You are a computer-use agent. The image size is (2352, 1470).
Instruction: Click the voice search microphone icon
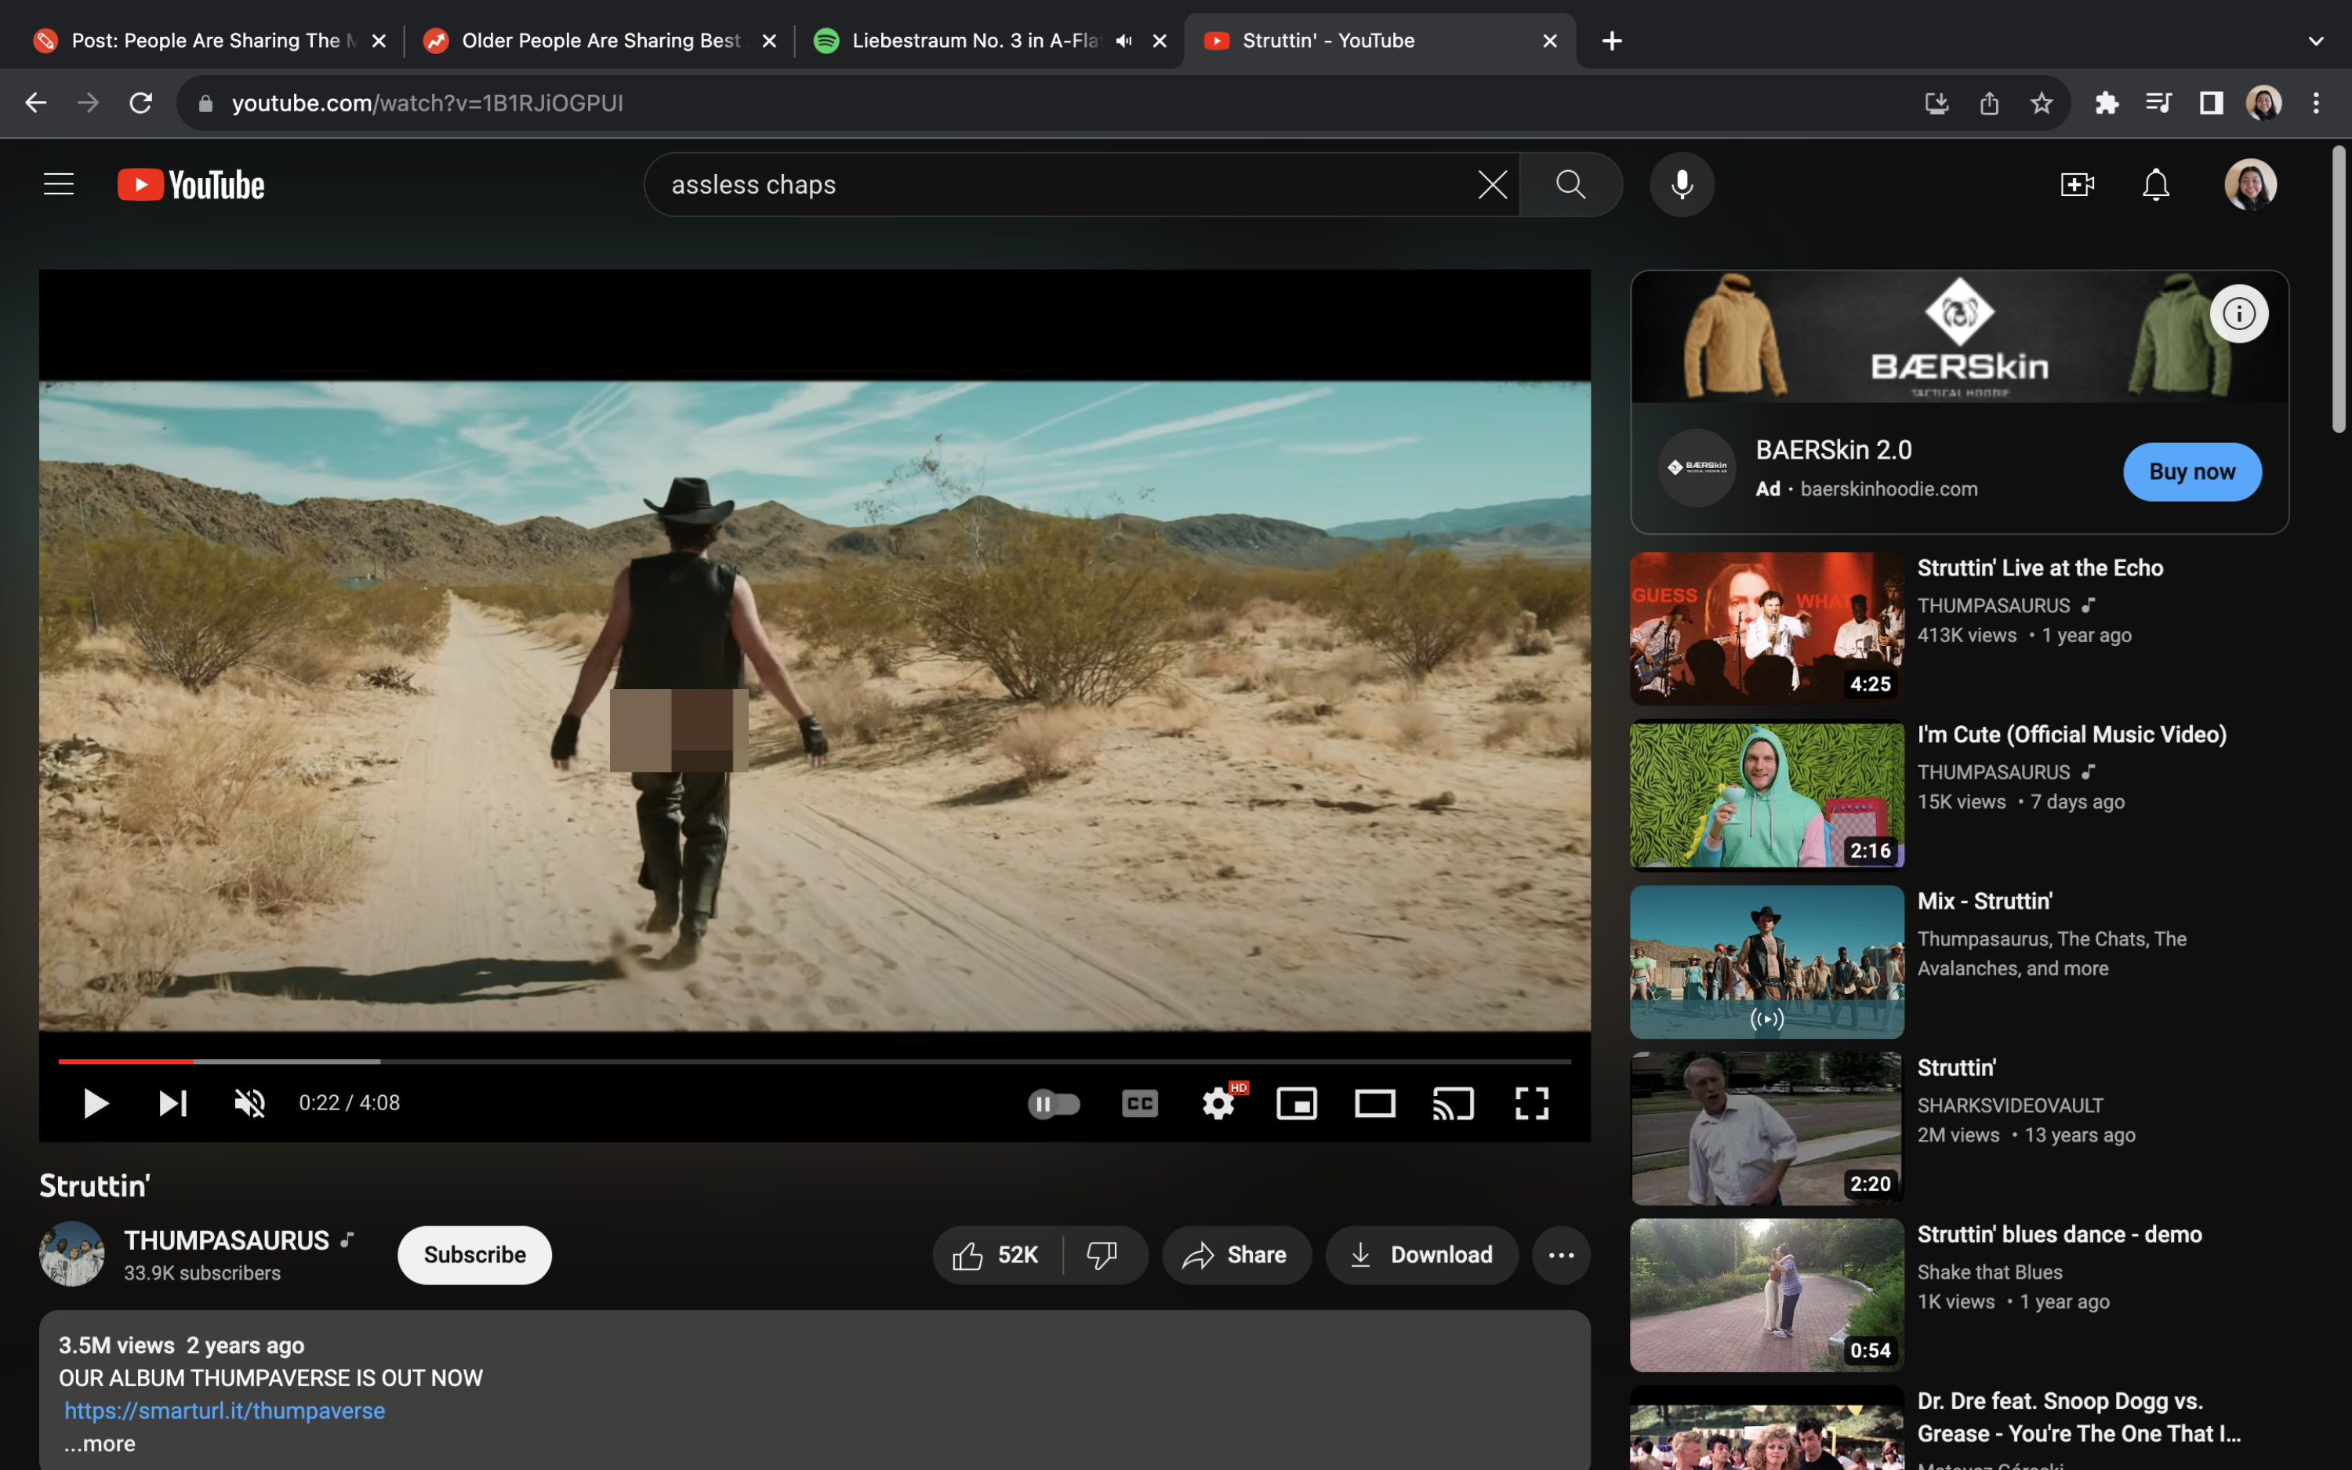point(1682,185)
